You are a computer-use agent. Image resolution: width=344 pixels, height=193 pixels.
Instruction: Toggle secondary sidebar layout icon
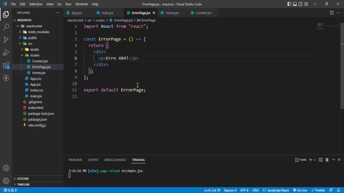[300, 4]
